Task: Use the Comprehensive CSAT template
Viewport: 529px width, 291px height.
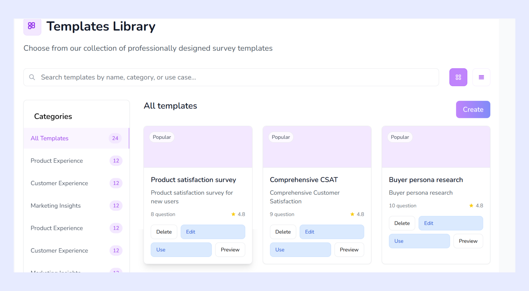Action: (300, 249)
